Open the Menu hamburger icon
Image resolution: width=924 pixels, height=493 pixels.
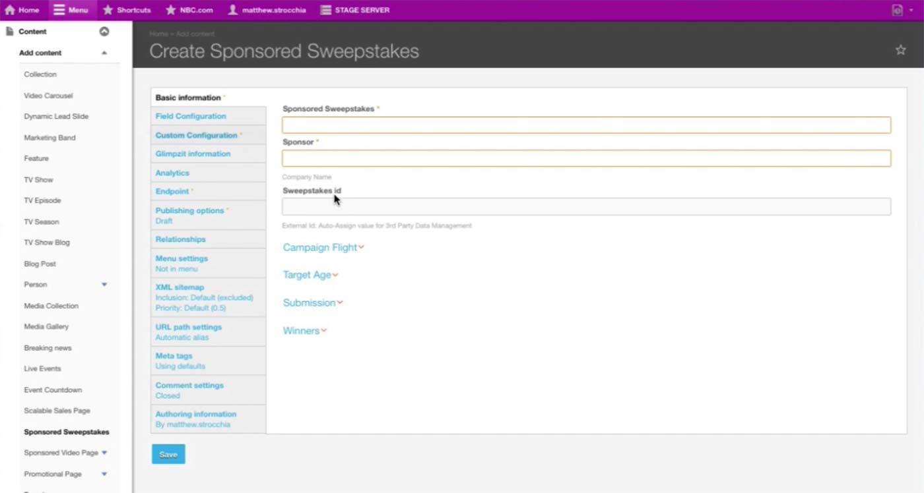click(59, 10)
